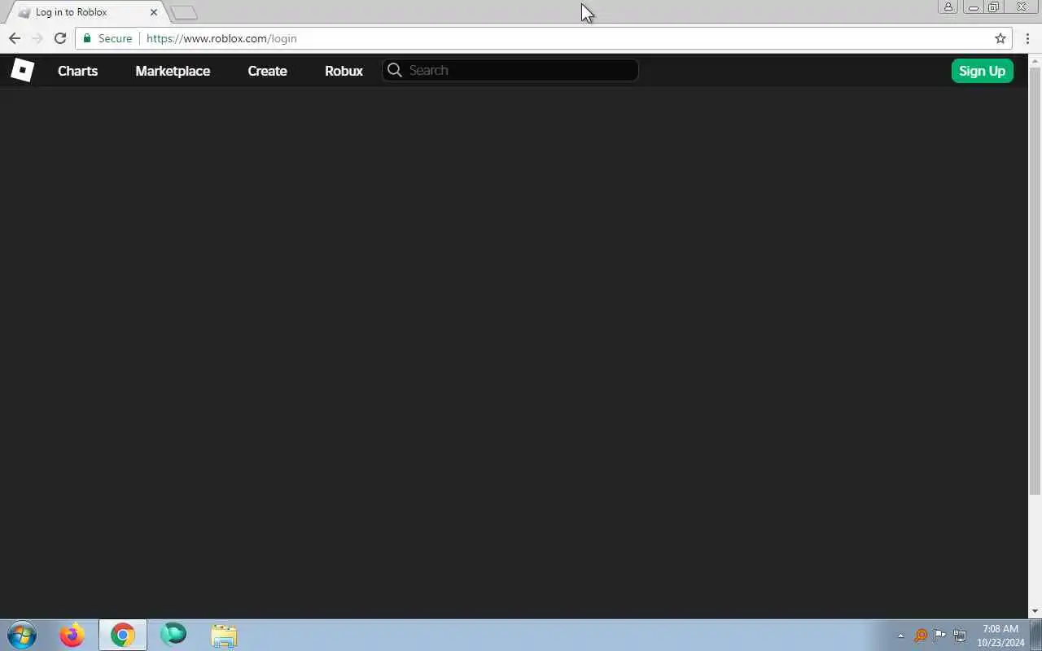
Task: Switch to Chrome in the taskbar
Action: click(x=123, y=635)
